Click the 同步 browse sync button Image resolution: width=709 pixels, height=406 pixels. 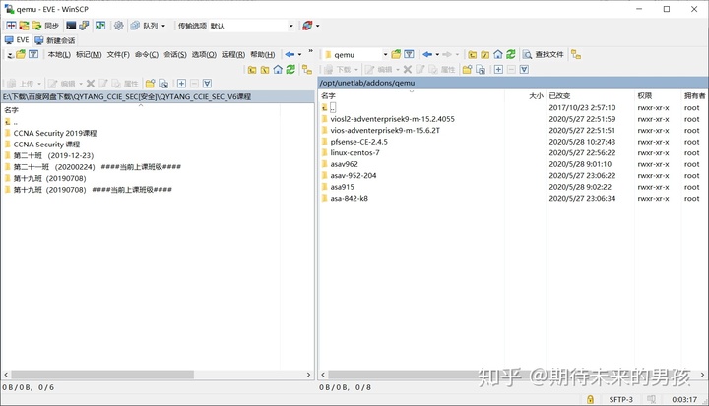[x=45, y=26]
